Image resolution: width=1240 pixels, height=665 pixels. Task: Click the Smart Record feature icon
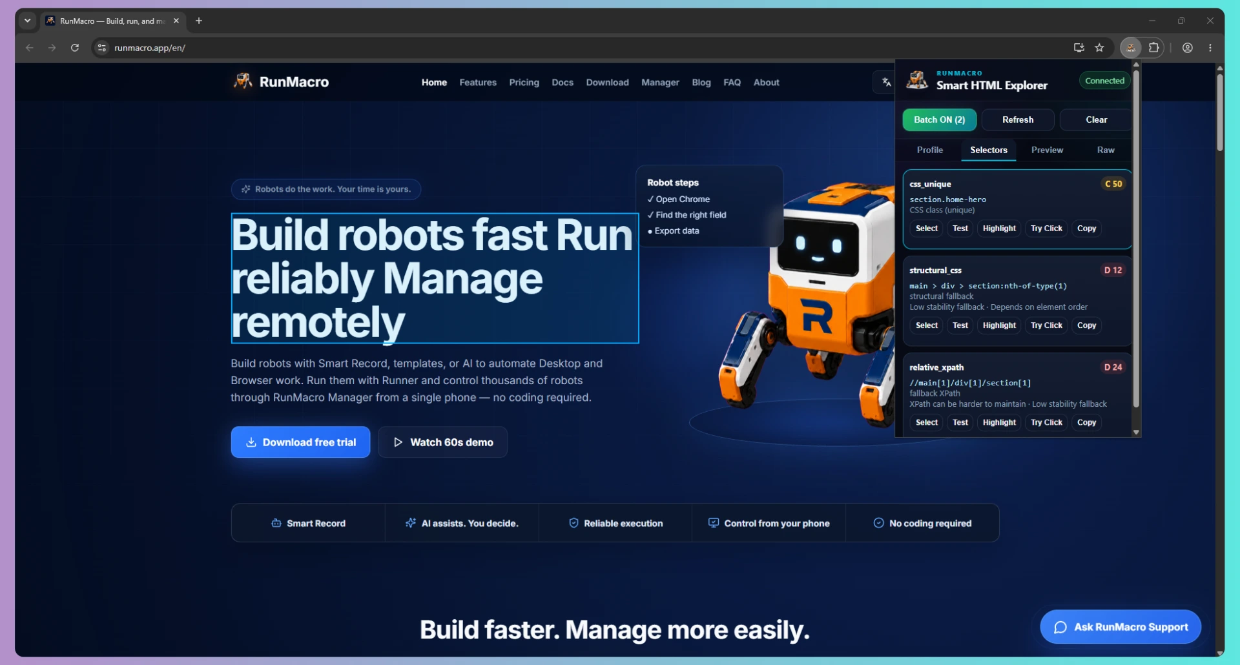(276, 523)
